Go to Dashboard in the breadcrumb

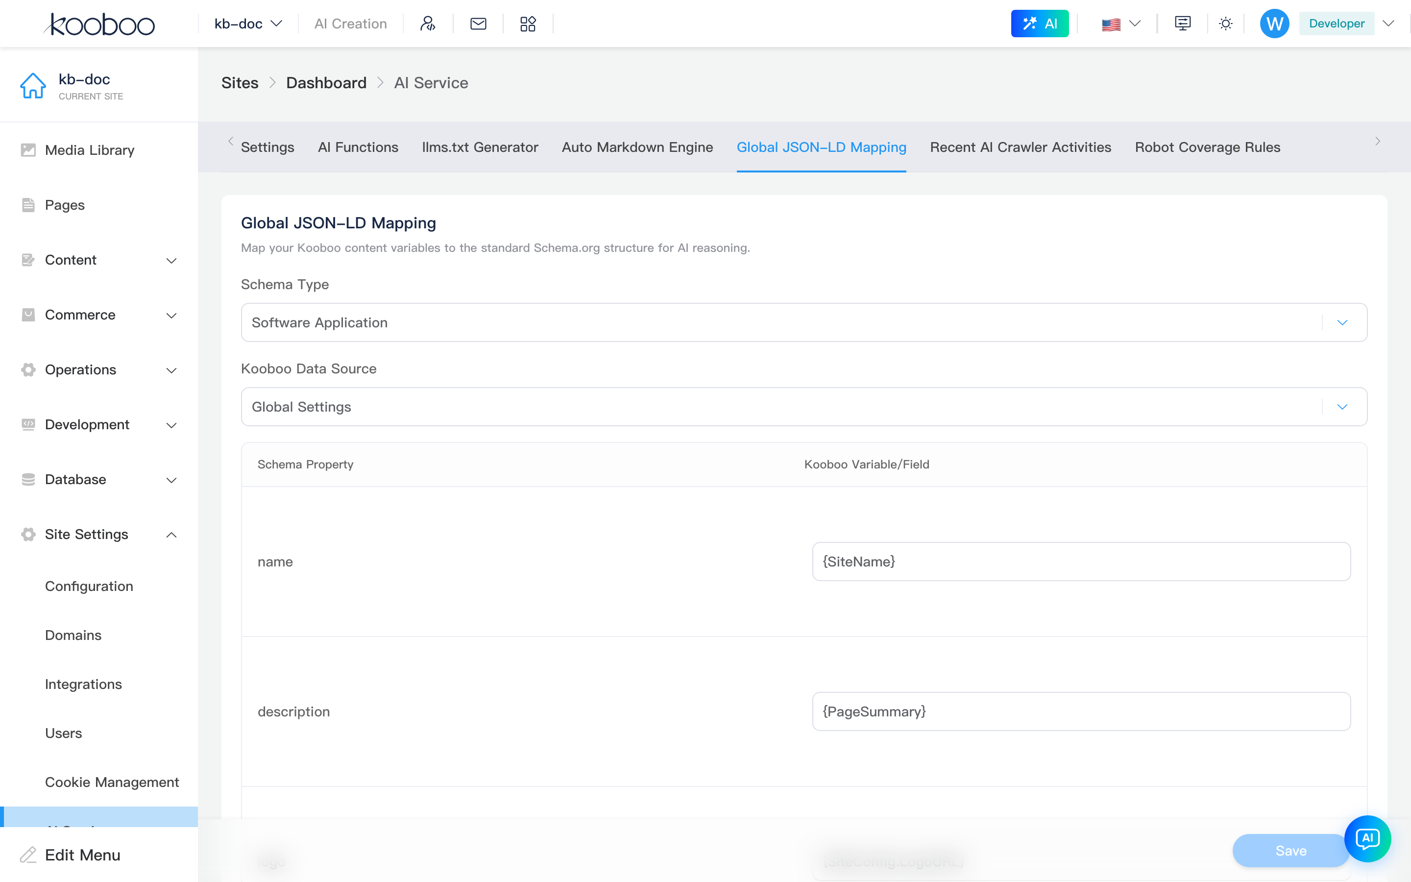pos(326,83)
